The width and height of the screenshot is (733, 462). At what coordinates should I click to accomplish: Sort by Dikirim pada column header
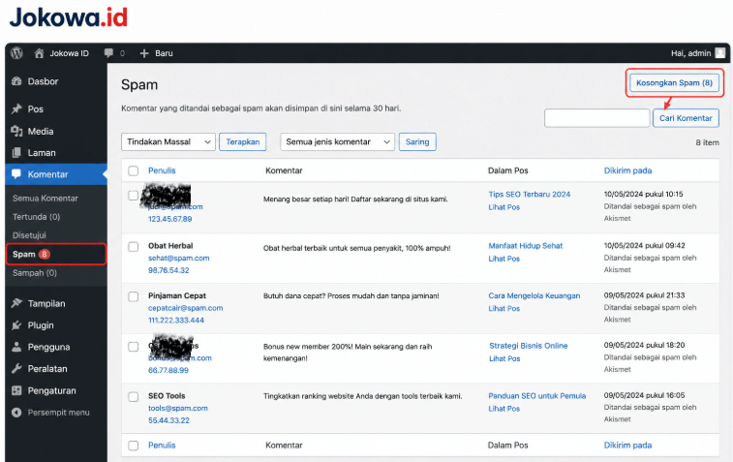pyautogui.click(x=627, y=170)
